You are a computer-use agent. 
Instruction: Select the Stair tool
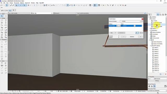point(2,28)
